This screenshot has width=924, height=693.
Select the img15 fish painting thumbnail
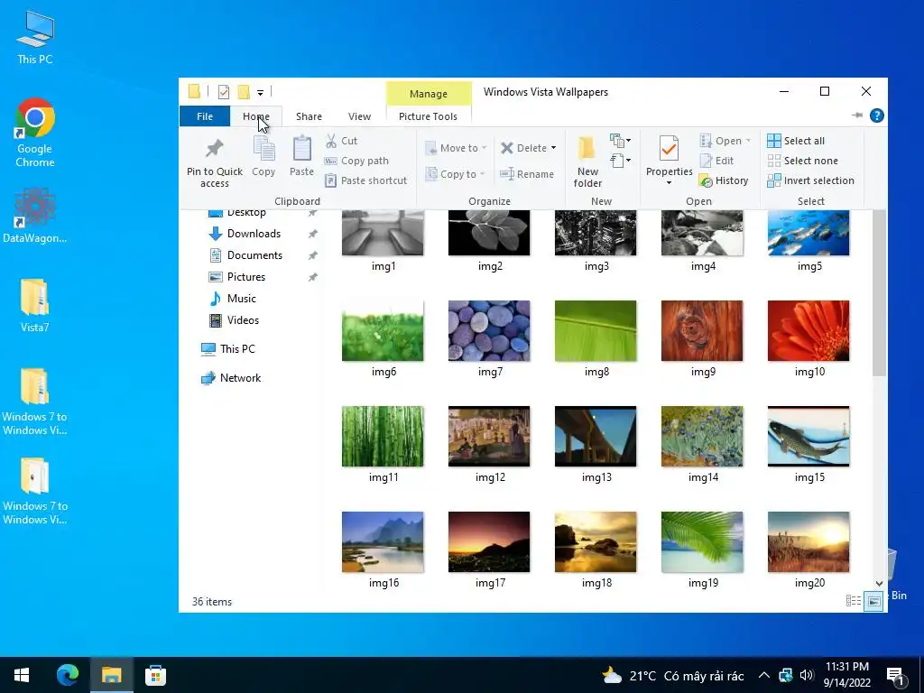tap(808, 436)
